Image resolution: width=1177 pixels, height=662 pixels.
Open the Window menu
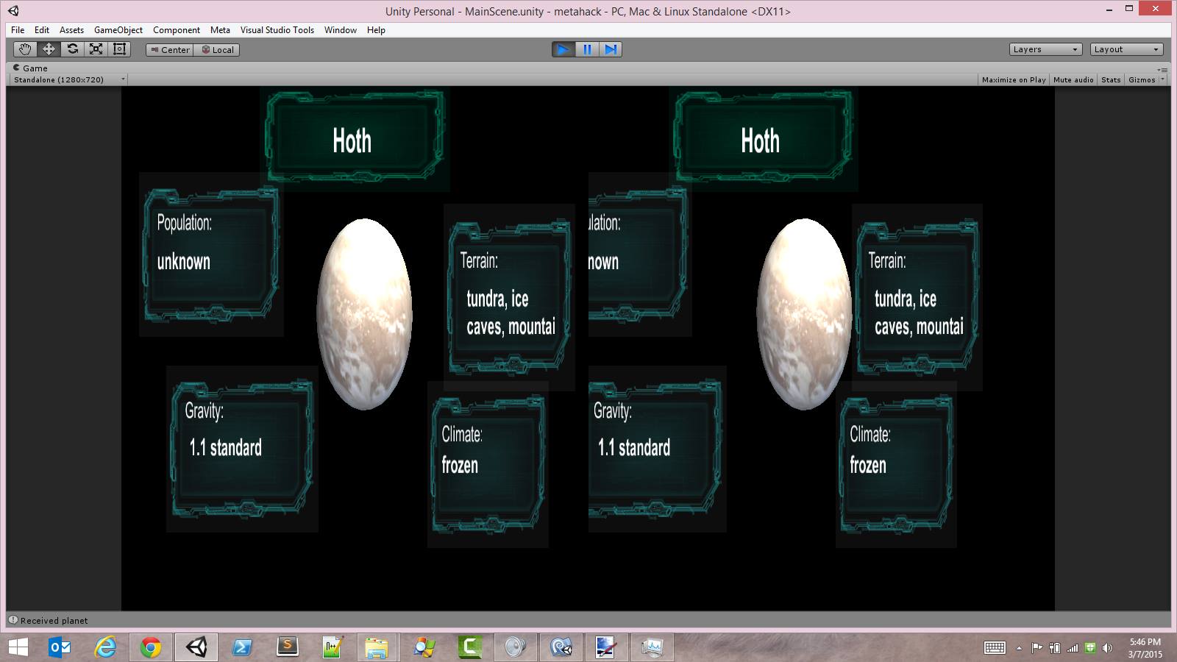[341, 30]
